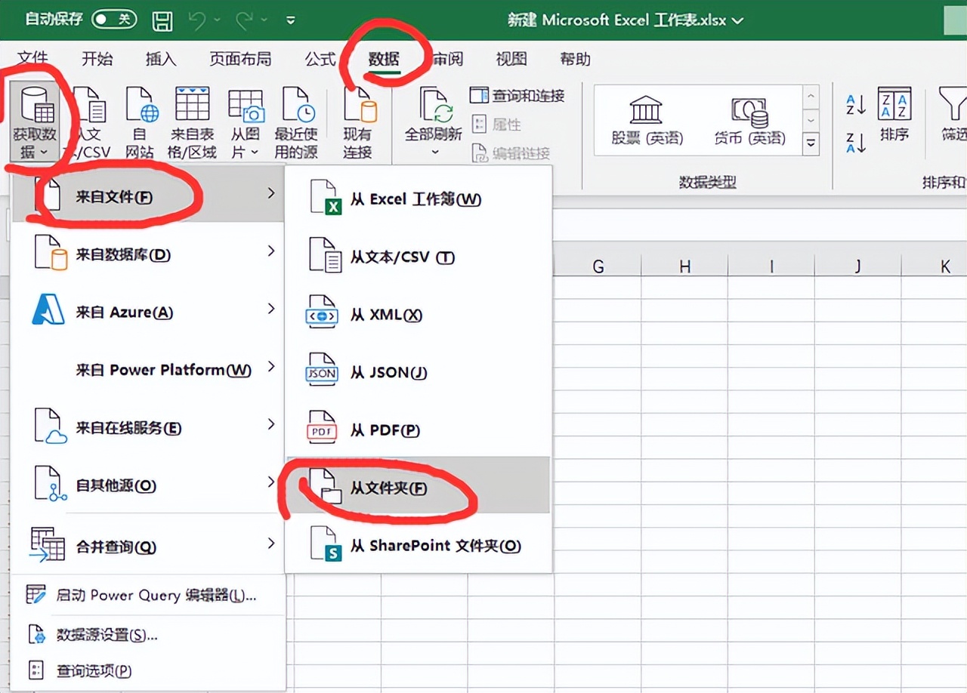Screen dimensions: 967x693
Task: Expand the 来自在线服务(E) submenu
Action: click(148, 427)
